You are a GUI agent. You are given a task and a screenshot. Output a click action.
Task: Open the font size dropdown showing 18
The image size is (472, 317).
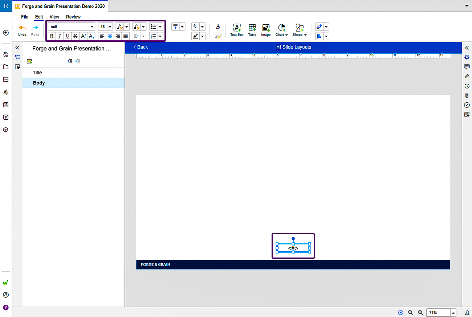point(110,26)
